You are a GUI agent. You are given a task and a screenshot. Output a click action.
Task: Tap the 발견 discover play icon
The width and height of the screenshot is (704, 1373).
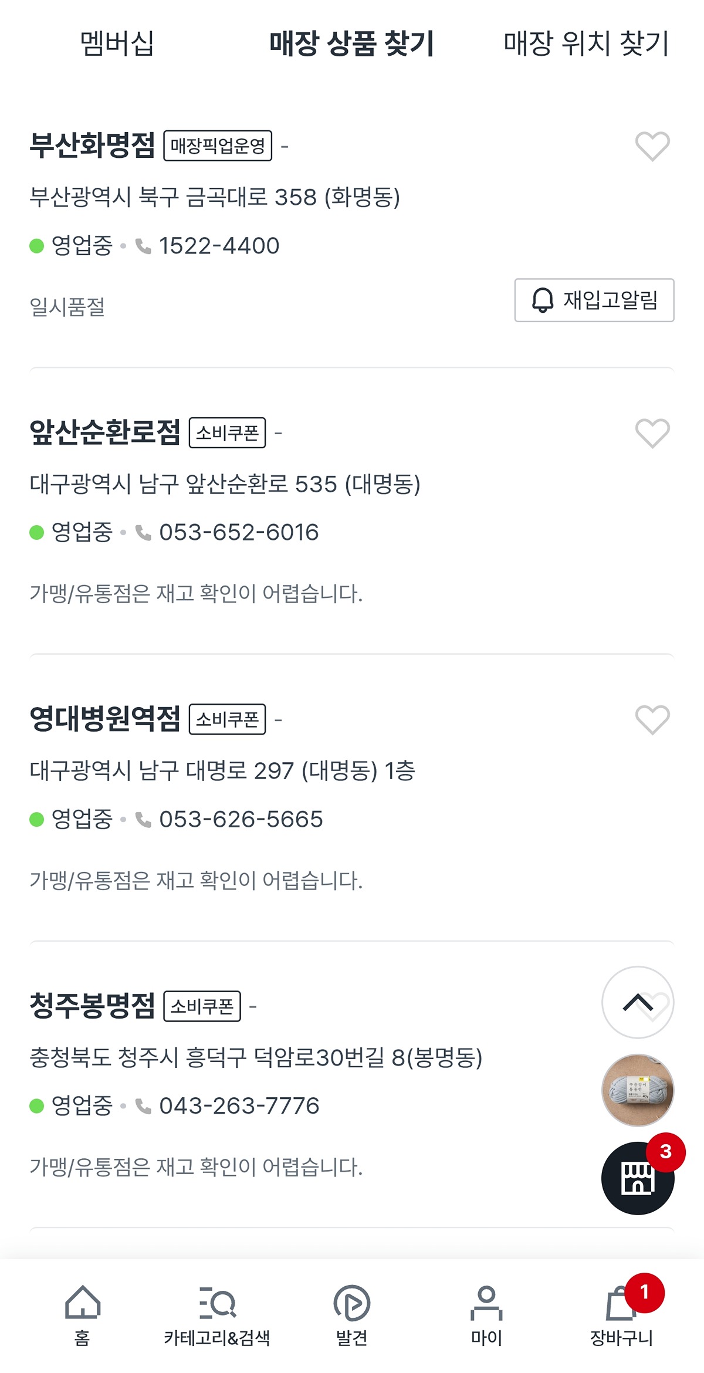[351, 1303]
